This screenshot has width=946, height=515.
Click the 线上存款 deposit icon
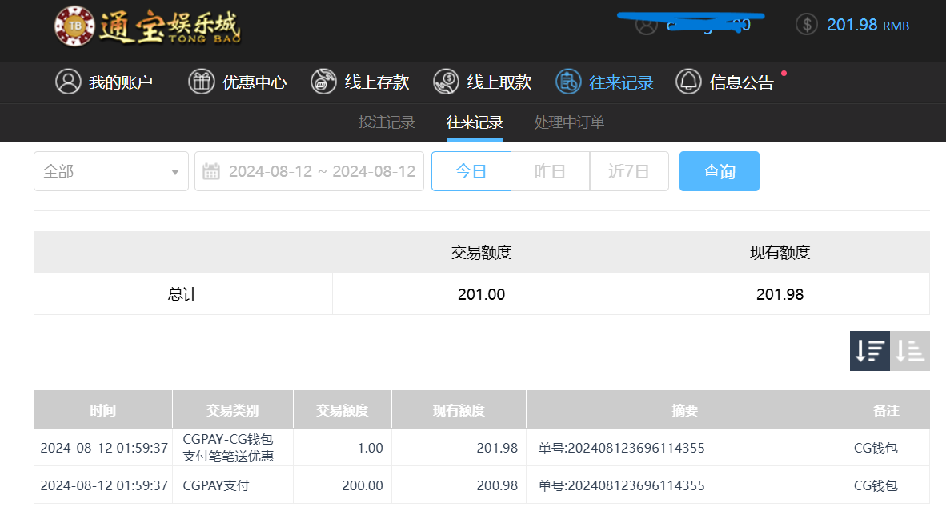(324, 82)
